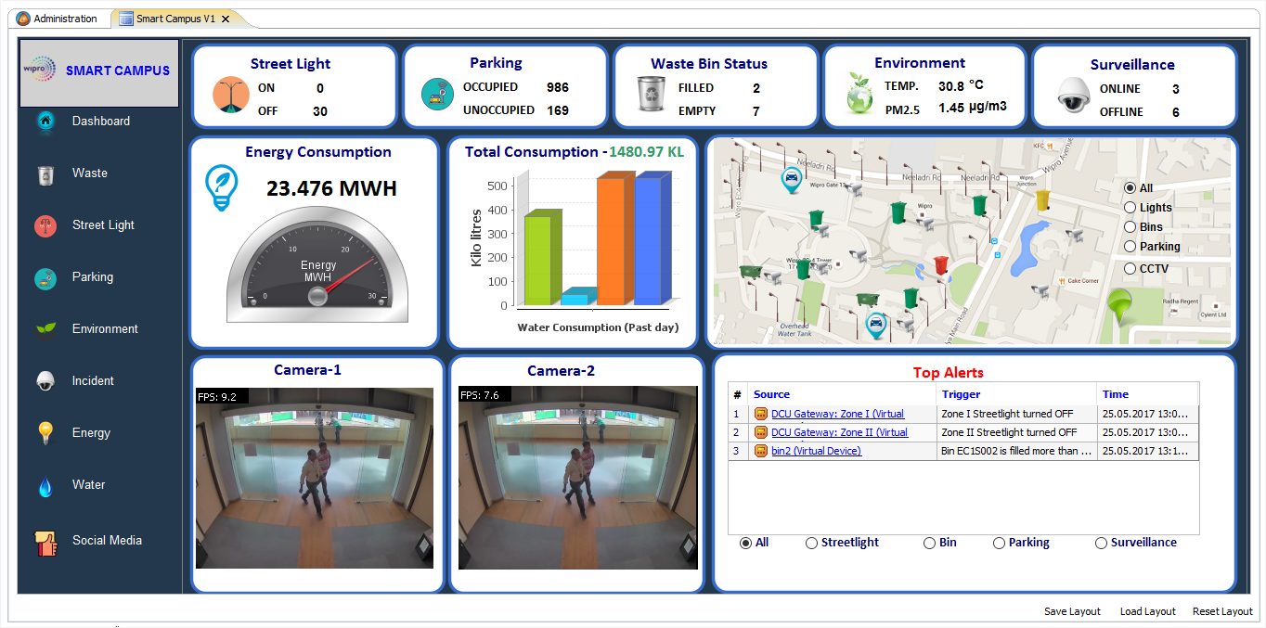Click the yellow bin marker on map
Viewport: 1266px width, 628px height.
[1043, 200]
